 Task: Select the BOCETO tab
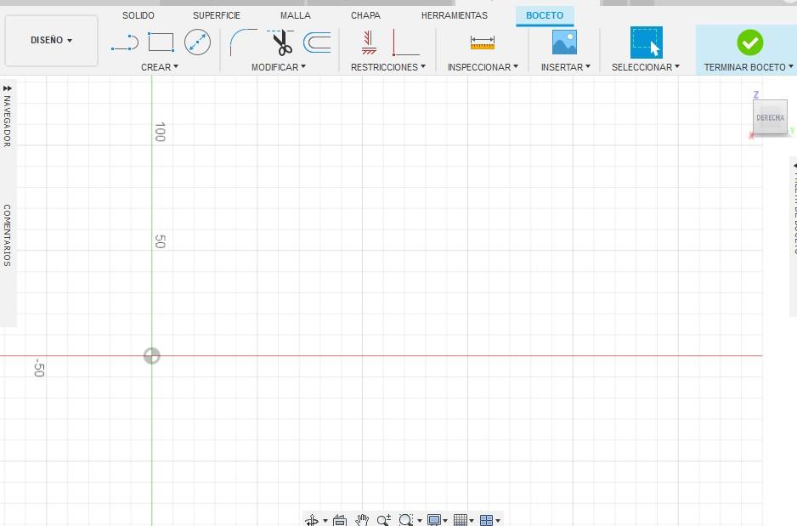click(545, 15)
